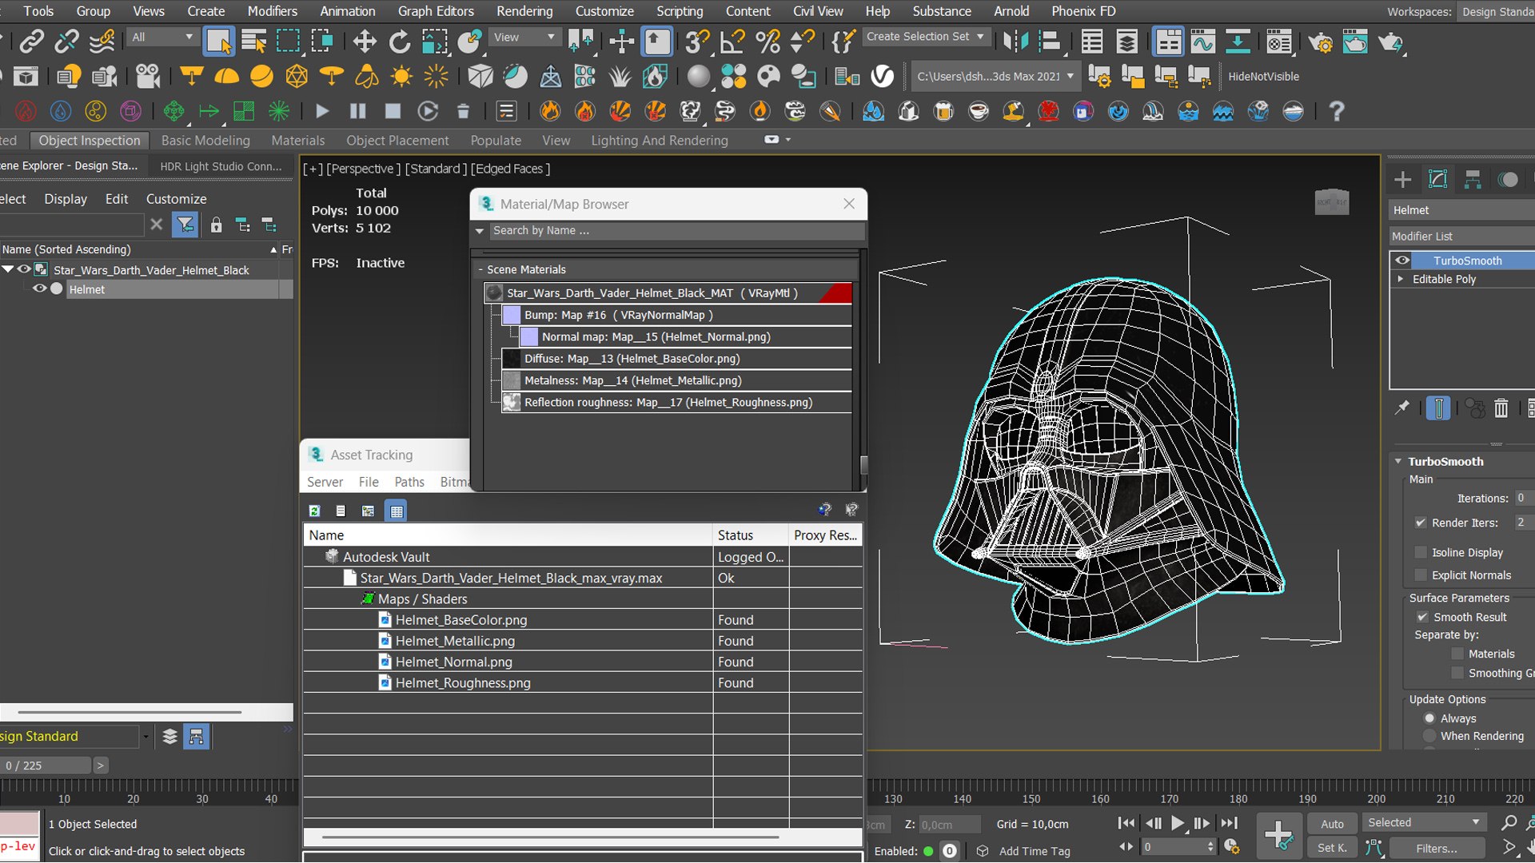Viewport: 1535px width, 863px height.
Task: Toggle the Percent Snap icon
Action: [x=767, y=41]
